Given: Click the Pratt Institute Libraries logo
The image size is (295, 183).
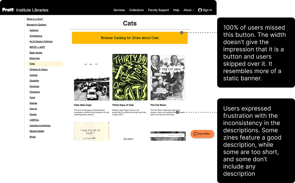Looking at the screenshot, I should pos(25,10).
